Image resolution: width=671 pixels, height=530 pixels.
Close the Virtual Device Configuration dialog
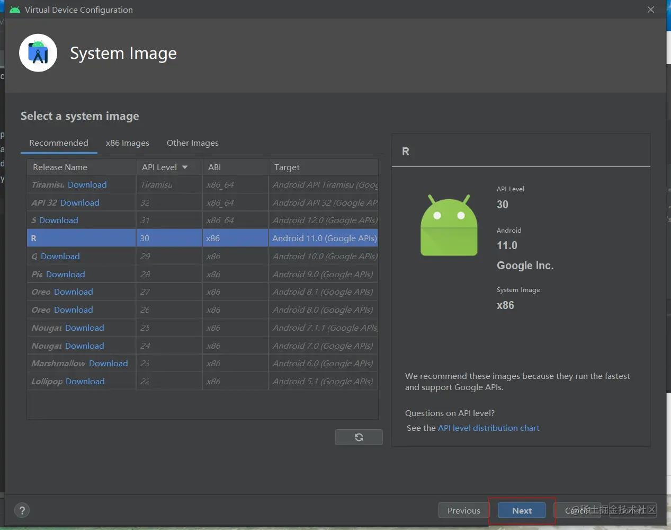(651, 10)
